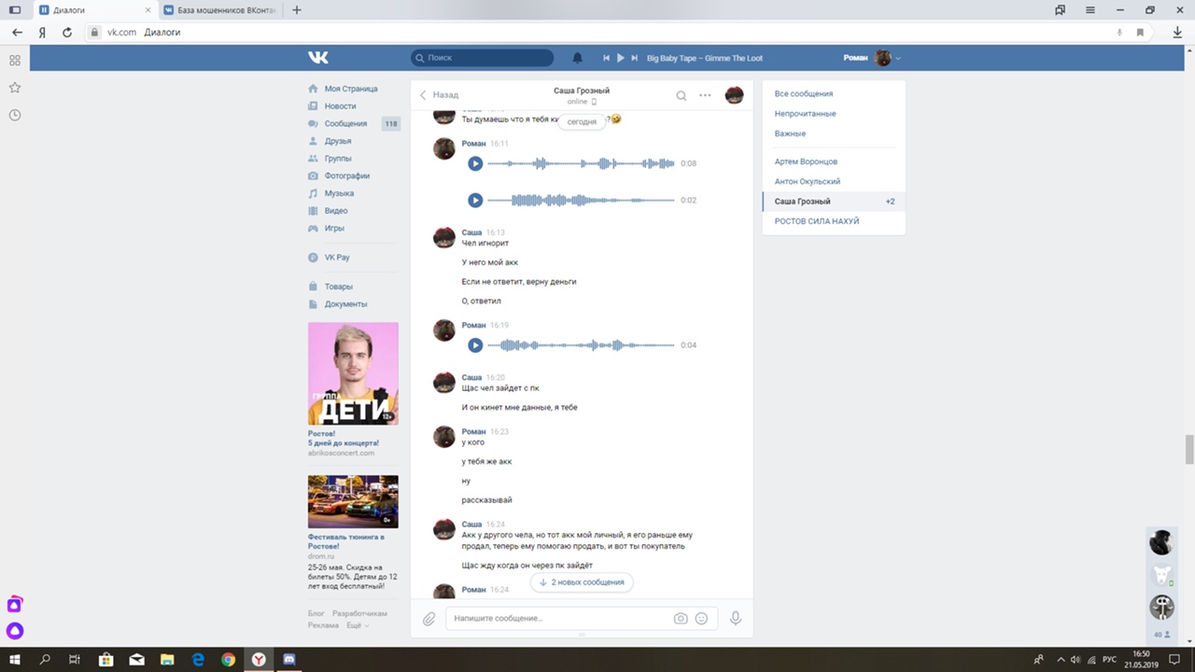Play the header music track
This screenshot has width=1195, height=672.
pos(620,58)
